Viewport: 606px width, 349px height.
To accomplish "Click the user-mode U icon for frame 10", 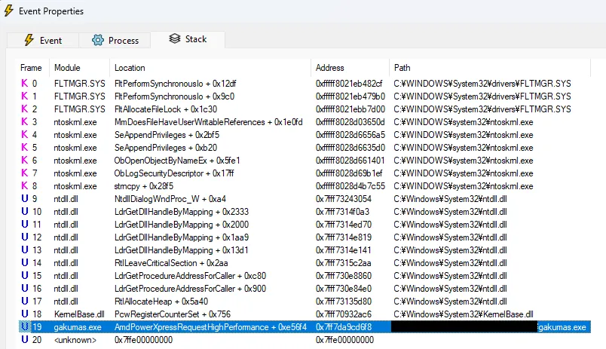I will pos(25,211).
